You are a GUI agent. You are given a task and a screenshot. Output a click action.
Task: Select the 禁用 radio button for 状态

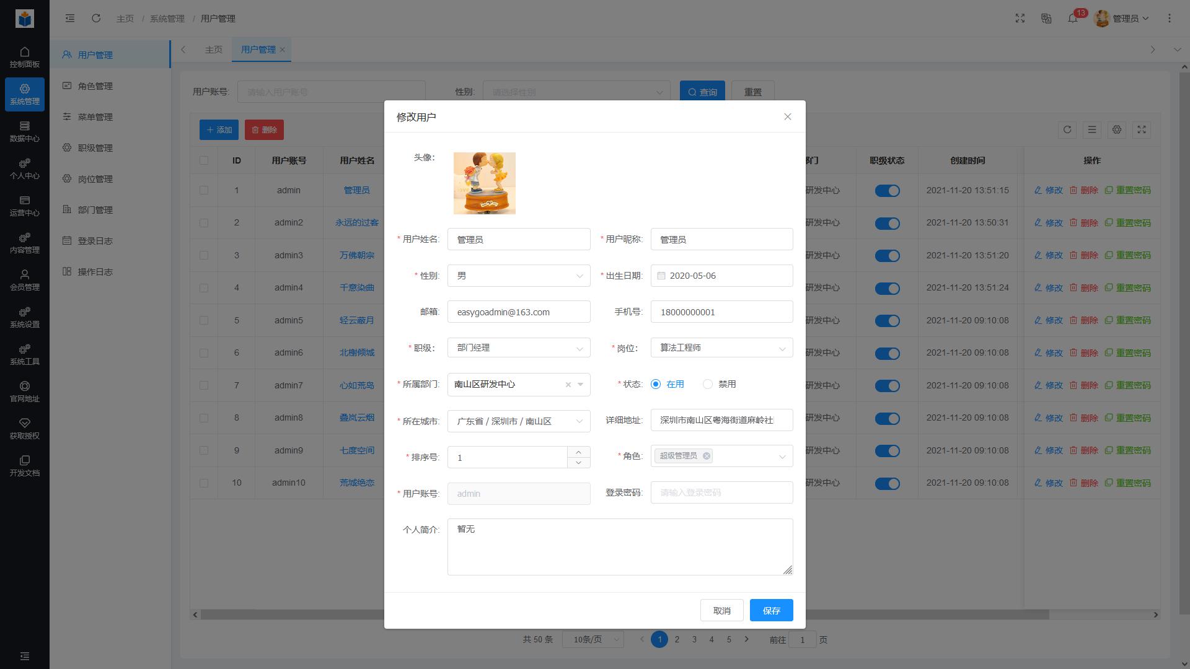[708, 384]
